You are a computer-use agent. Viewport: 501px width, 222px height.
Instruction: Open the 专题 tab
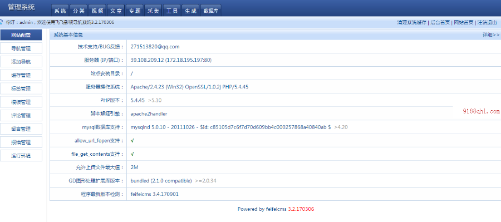pos(135,11)
